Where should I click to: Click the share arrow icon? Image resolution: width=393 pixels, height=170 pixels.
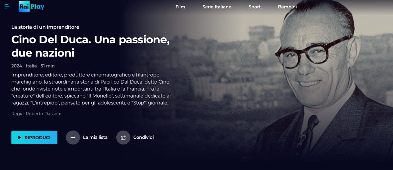pos(123,138)
